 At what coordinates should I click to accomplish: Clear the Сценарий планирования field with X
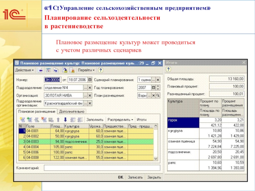pyautogui.click(x=158, y=80)
